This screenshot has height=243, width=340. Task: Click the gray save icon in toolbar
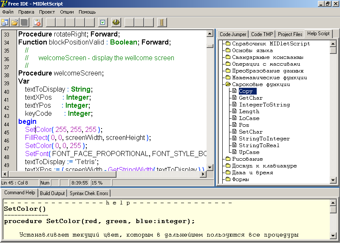(25, 22)
